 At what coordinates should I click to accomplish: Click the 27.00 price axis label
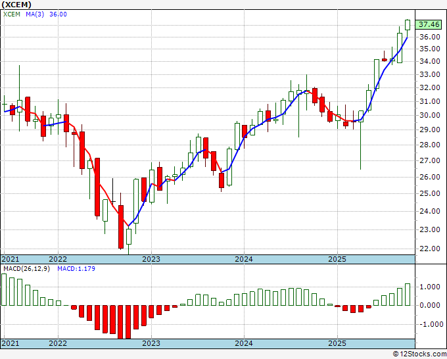tap(430, 160)
